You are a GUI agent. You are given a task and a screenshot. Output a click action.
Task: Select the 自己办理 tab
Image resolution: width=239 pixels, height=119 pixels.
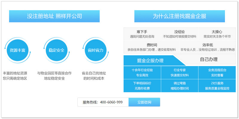pos(209,59)
